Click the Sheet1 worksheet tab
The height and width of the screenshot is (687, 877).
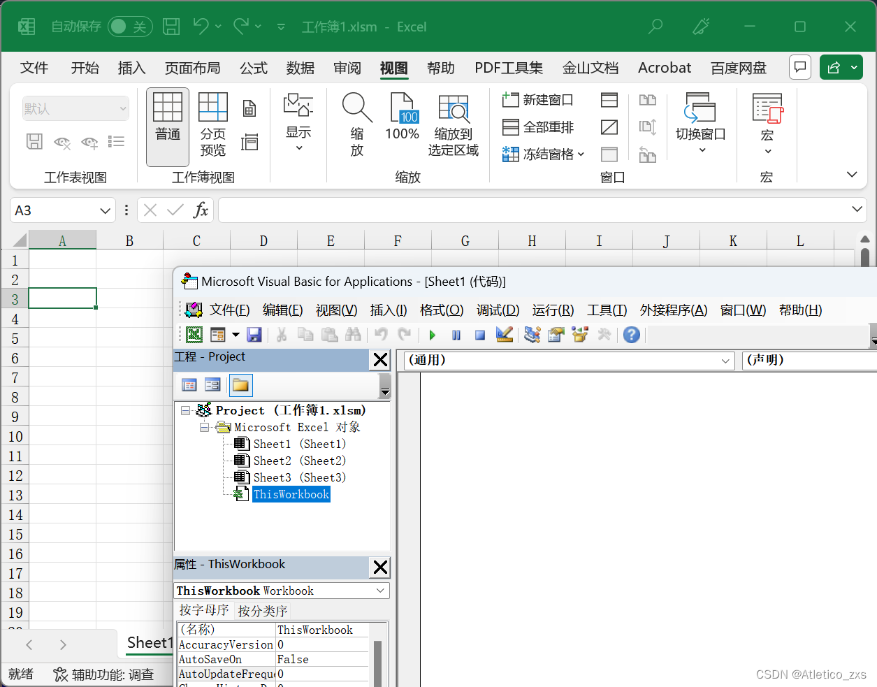148,643
